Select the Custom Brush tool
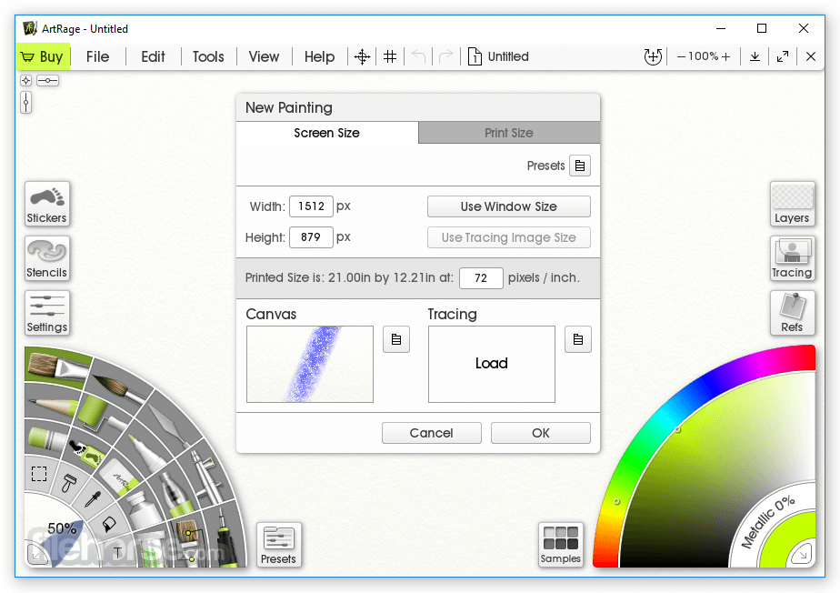 pyautogui.click(x=188, y=538)
